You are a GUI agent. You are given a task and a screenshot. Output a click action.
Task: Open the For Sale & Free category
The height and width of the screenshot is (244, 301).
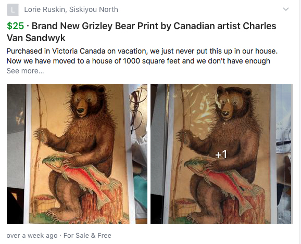[x=87, y=235]
